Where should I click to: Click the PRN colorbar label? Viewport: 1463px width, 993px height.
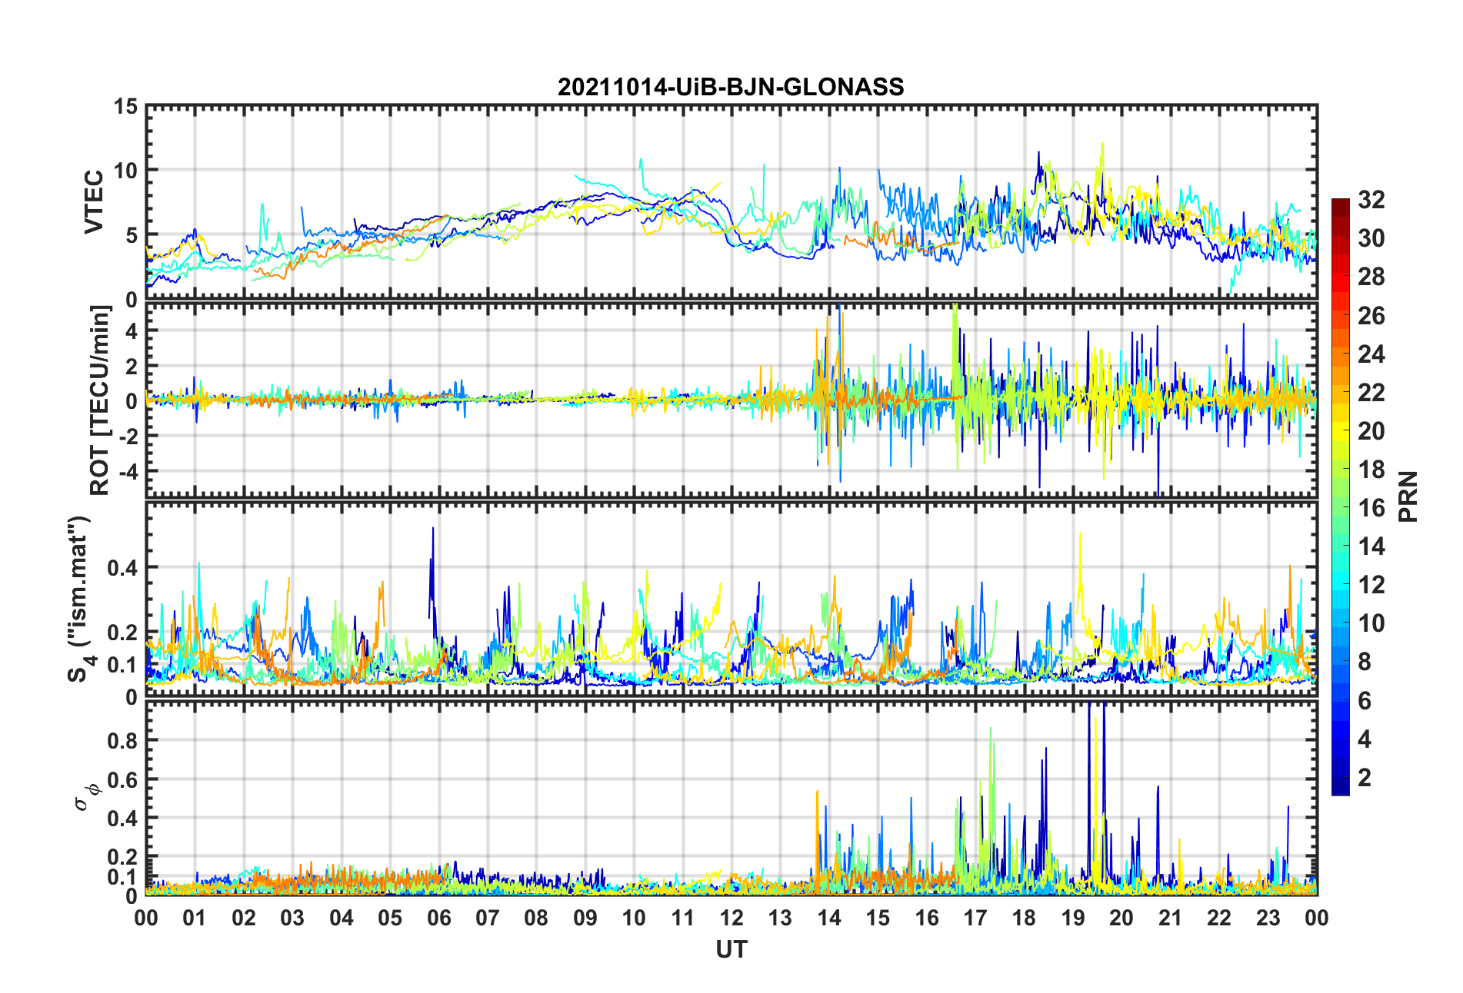click(1408, 496)
